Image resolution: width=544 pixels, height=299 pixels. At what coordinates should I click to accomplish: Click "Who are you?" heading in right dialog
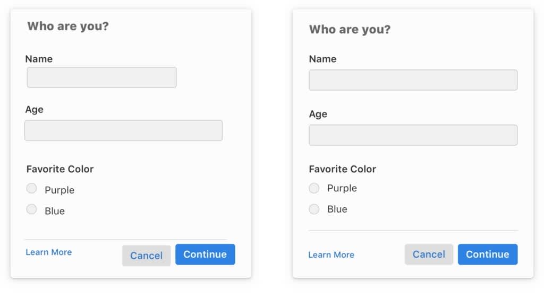[x=350, y=29]
